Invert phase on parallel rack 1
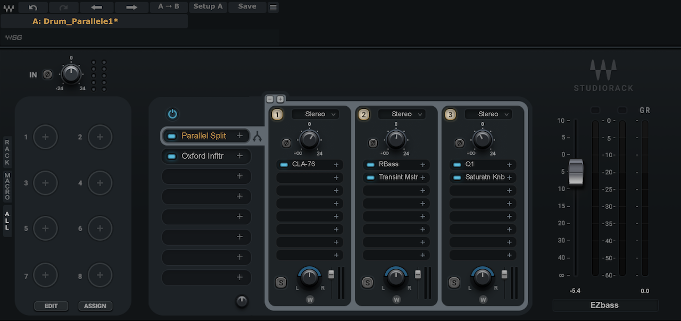The width and height of the screenshot is (681, 321). pyautogui.click(x=286, y=143)
